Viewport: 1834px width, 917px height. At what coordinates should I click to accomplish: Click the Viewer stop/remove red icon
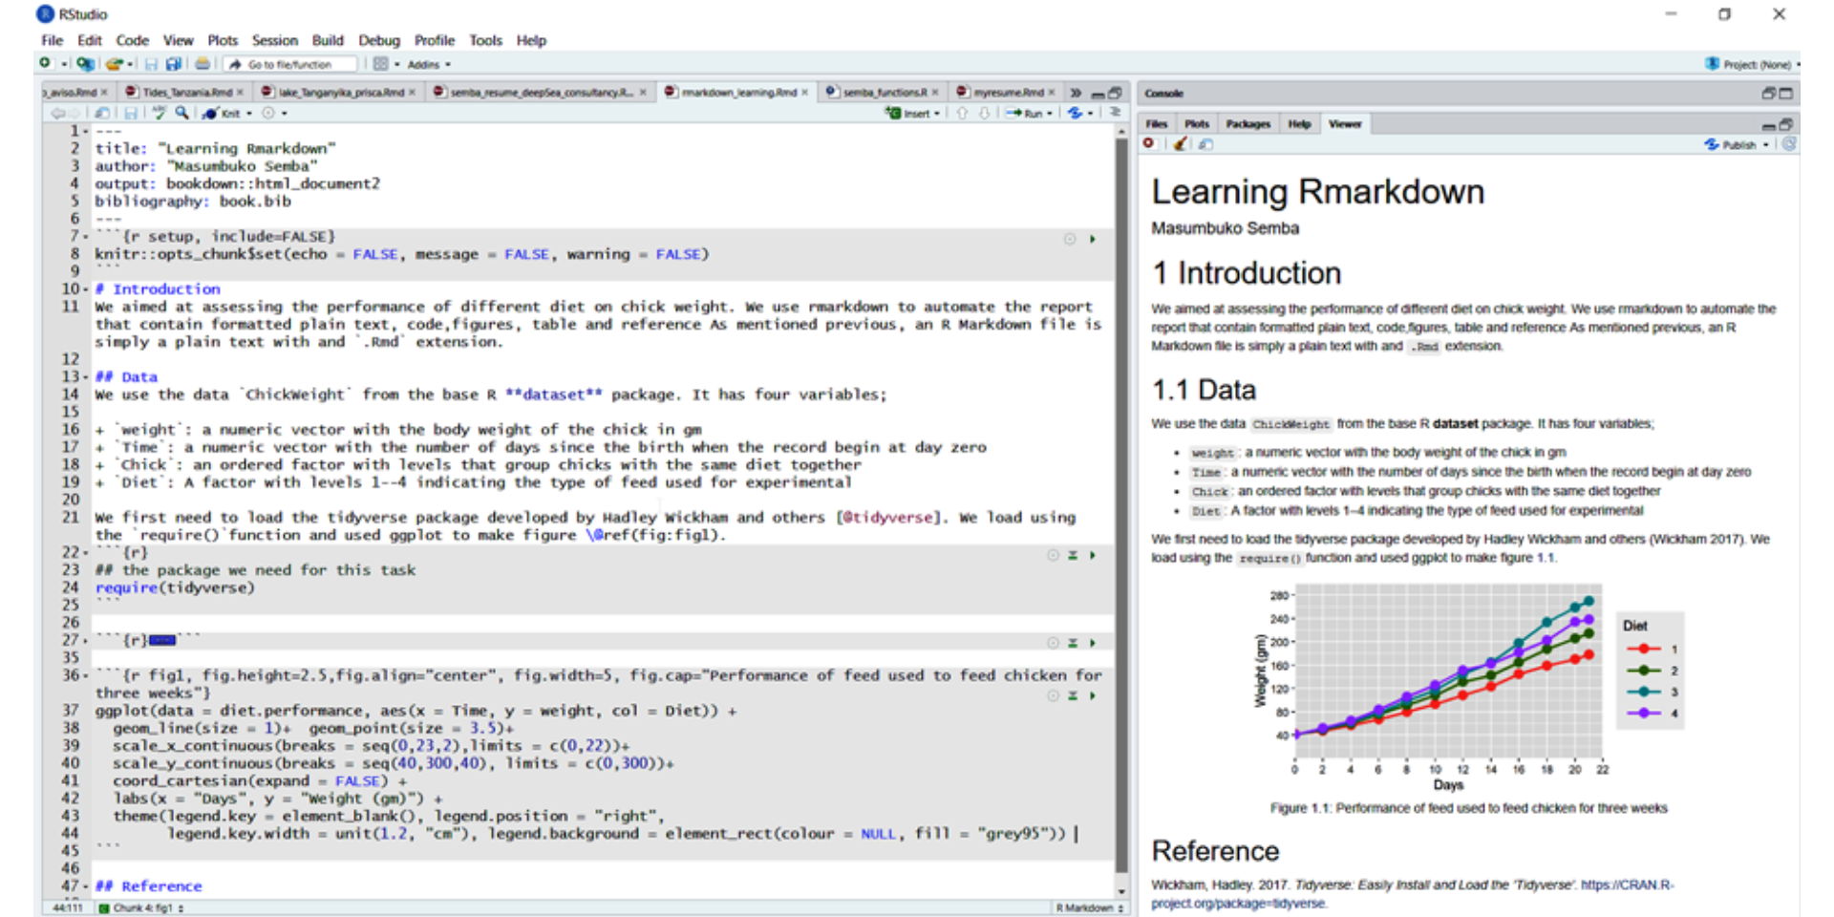[1149, 143]
